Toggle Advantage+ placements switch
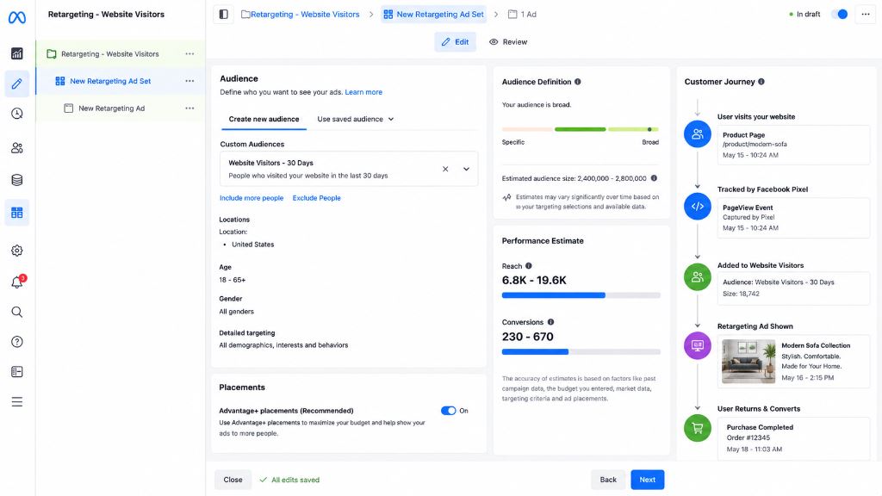The width and height of the screenshot is (882, 496). [448, 411]
